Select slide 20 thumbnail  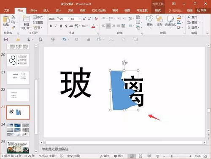coord(18,60)
